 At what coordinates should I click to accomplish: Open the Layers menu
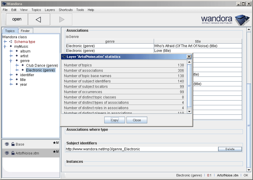[x=49, y=10]
